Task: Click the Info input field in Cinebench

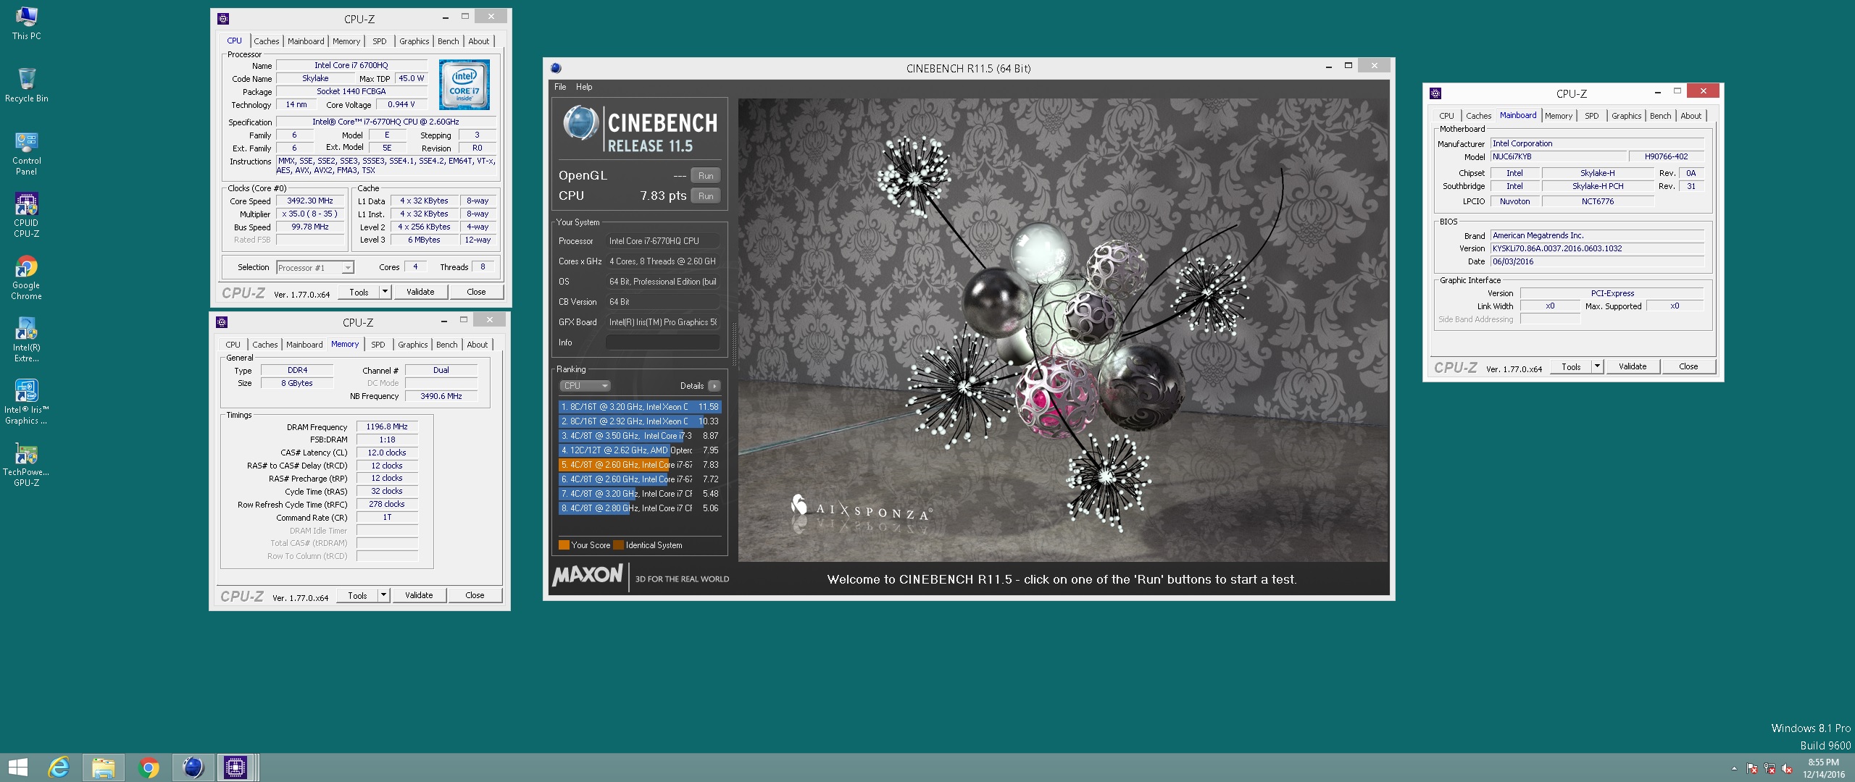Action: (x=662, y=342)
